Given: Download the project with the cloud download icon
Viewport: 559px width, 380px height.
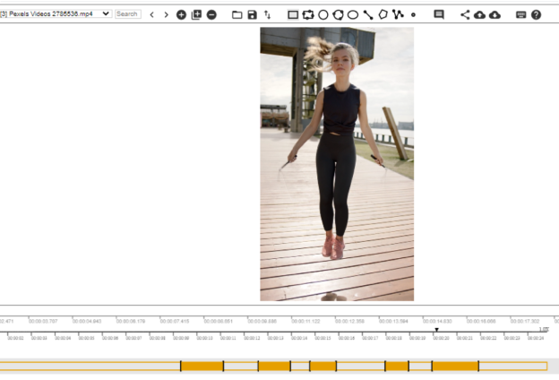Looking at the screenshot, I should click(494, 14).
